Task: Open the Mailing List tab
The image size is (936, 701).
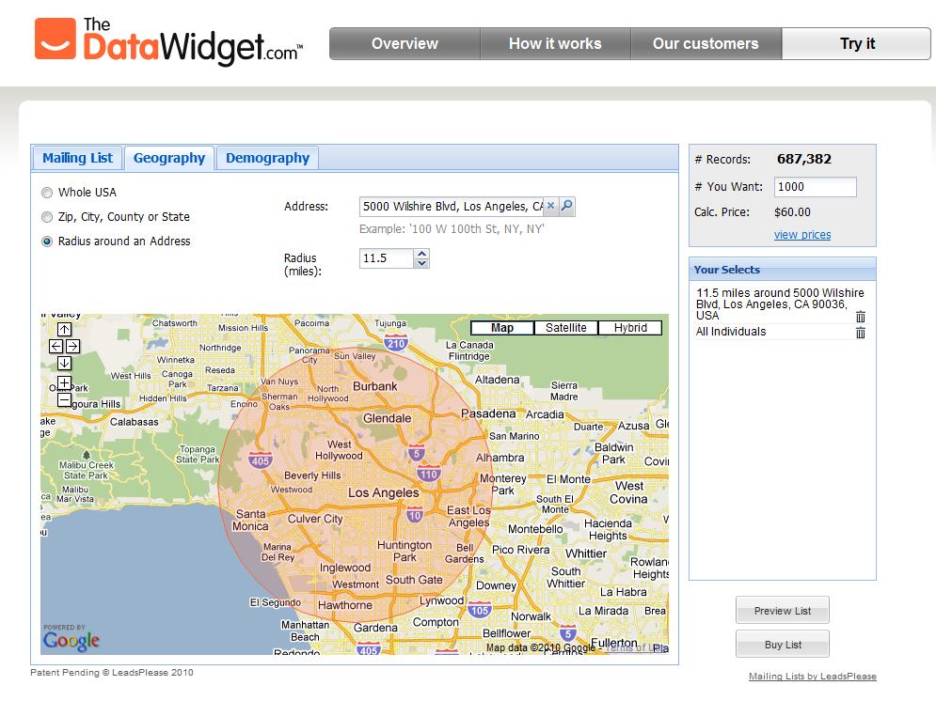Action: [77, 158]
